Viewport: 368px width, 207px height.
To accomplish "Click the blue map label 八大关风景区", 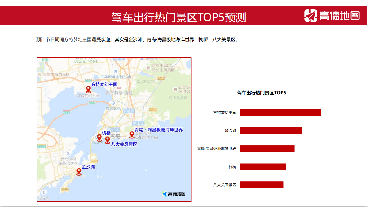I will (124, 144).
